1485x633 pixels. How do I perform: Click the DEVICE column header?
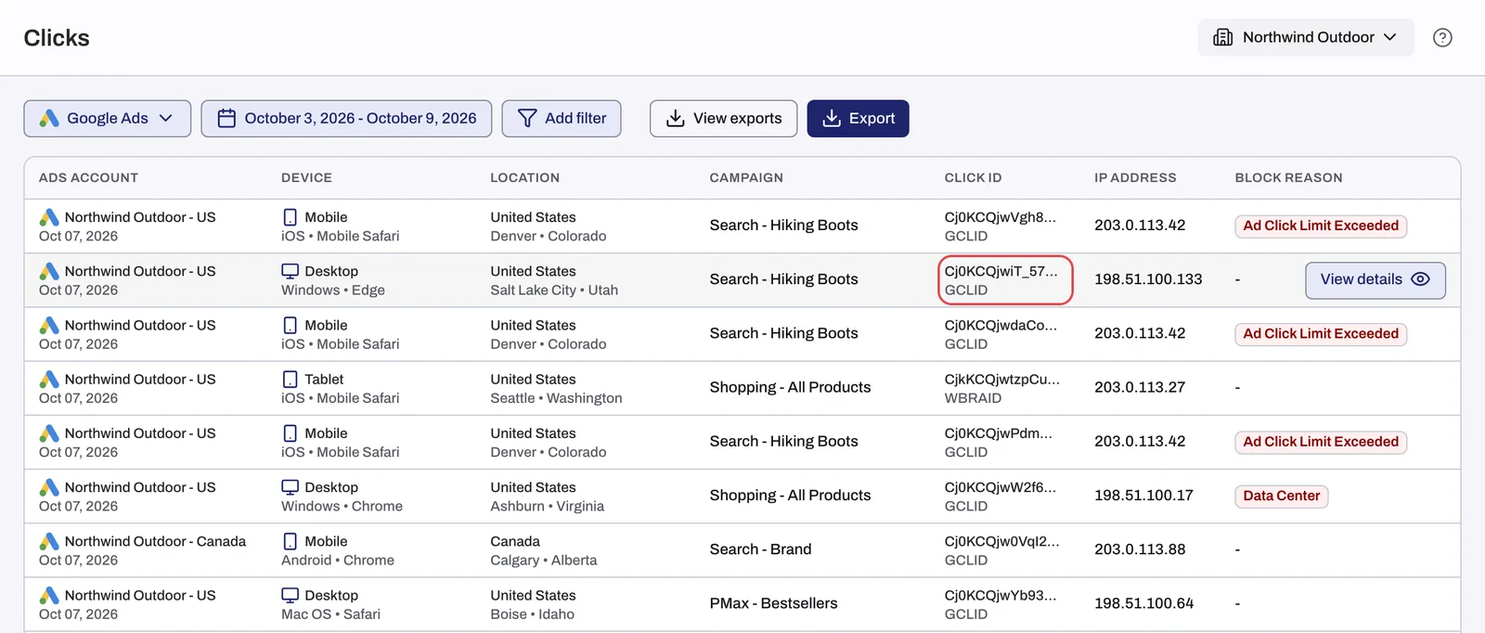306,178
